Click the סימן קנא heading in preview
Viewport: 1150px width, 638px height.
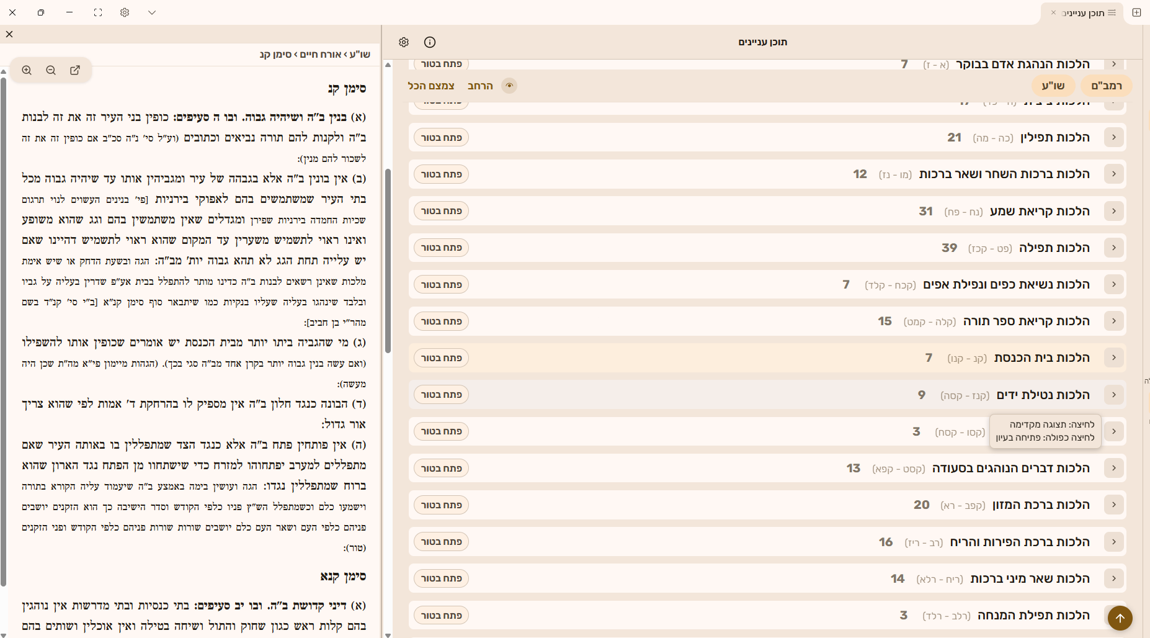coord(343,577)
